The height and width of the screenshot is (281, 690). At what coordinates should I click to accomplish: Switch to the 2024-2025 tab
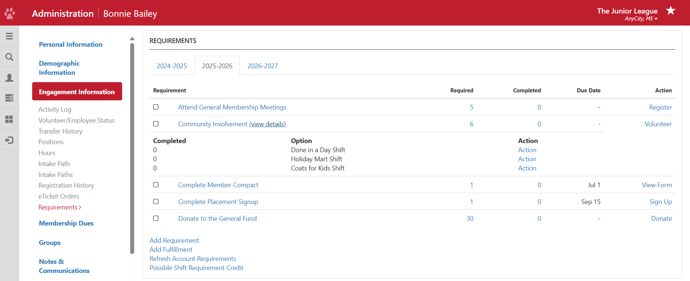pyautogui.click(x=172, y=66)
